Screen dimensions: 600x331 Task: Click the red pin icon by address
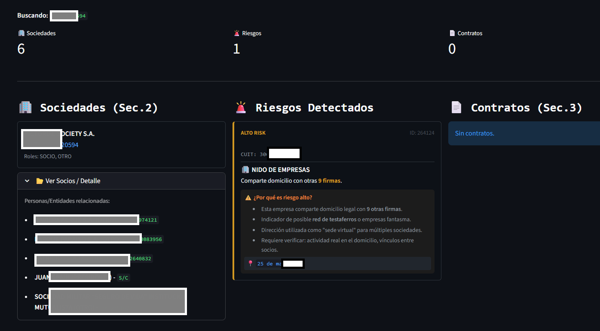[251, 264]
